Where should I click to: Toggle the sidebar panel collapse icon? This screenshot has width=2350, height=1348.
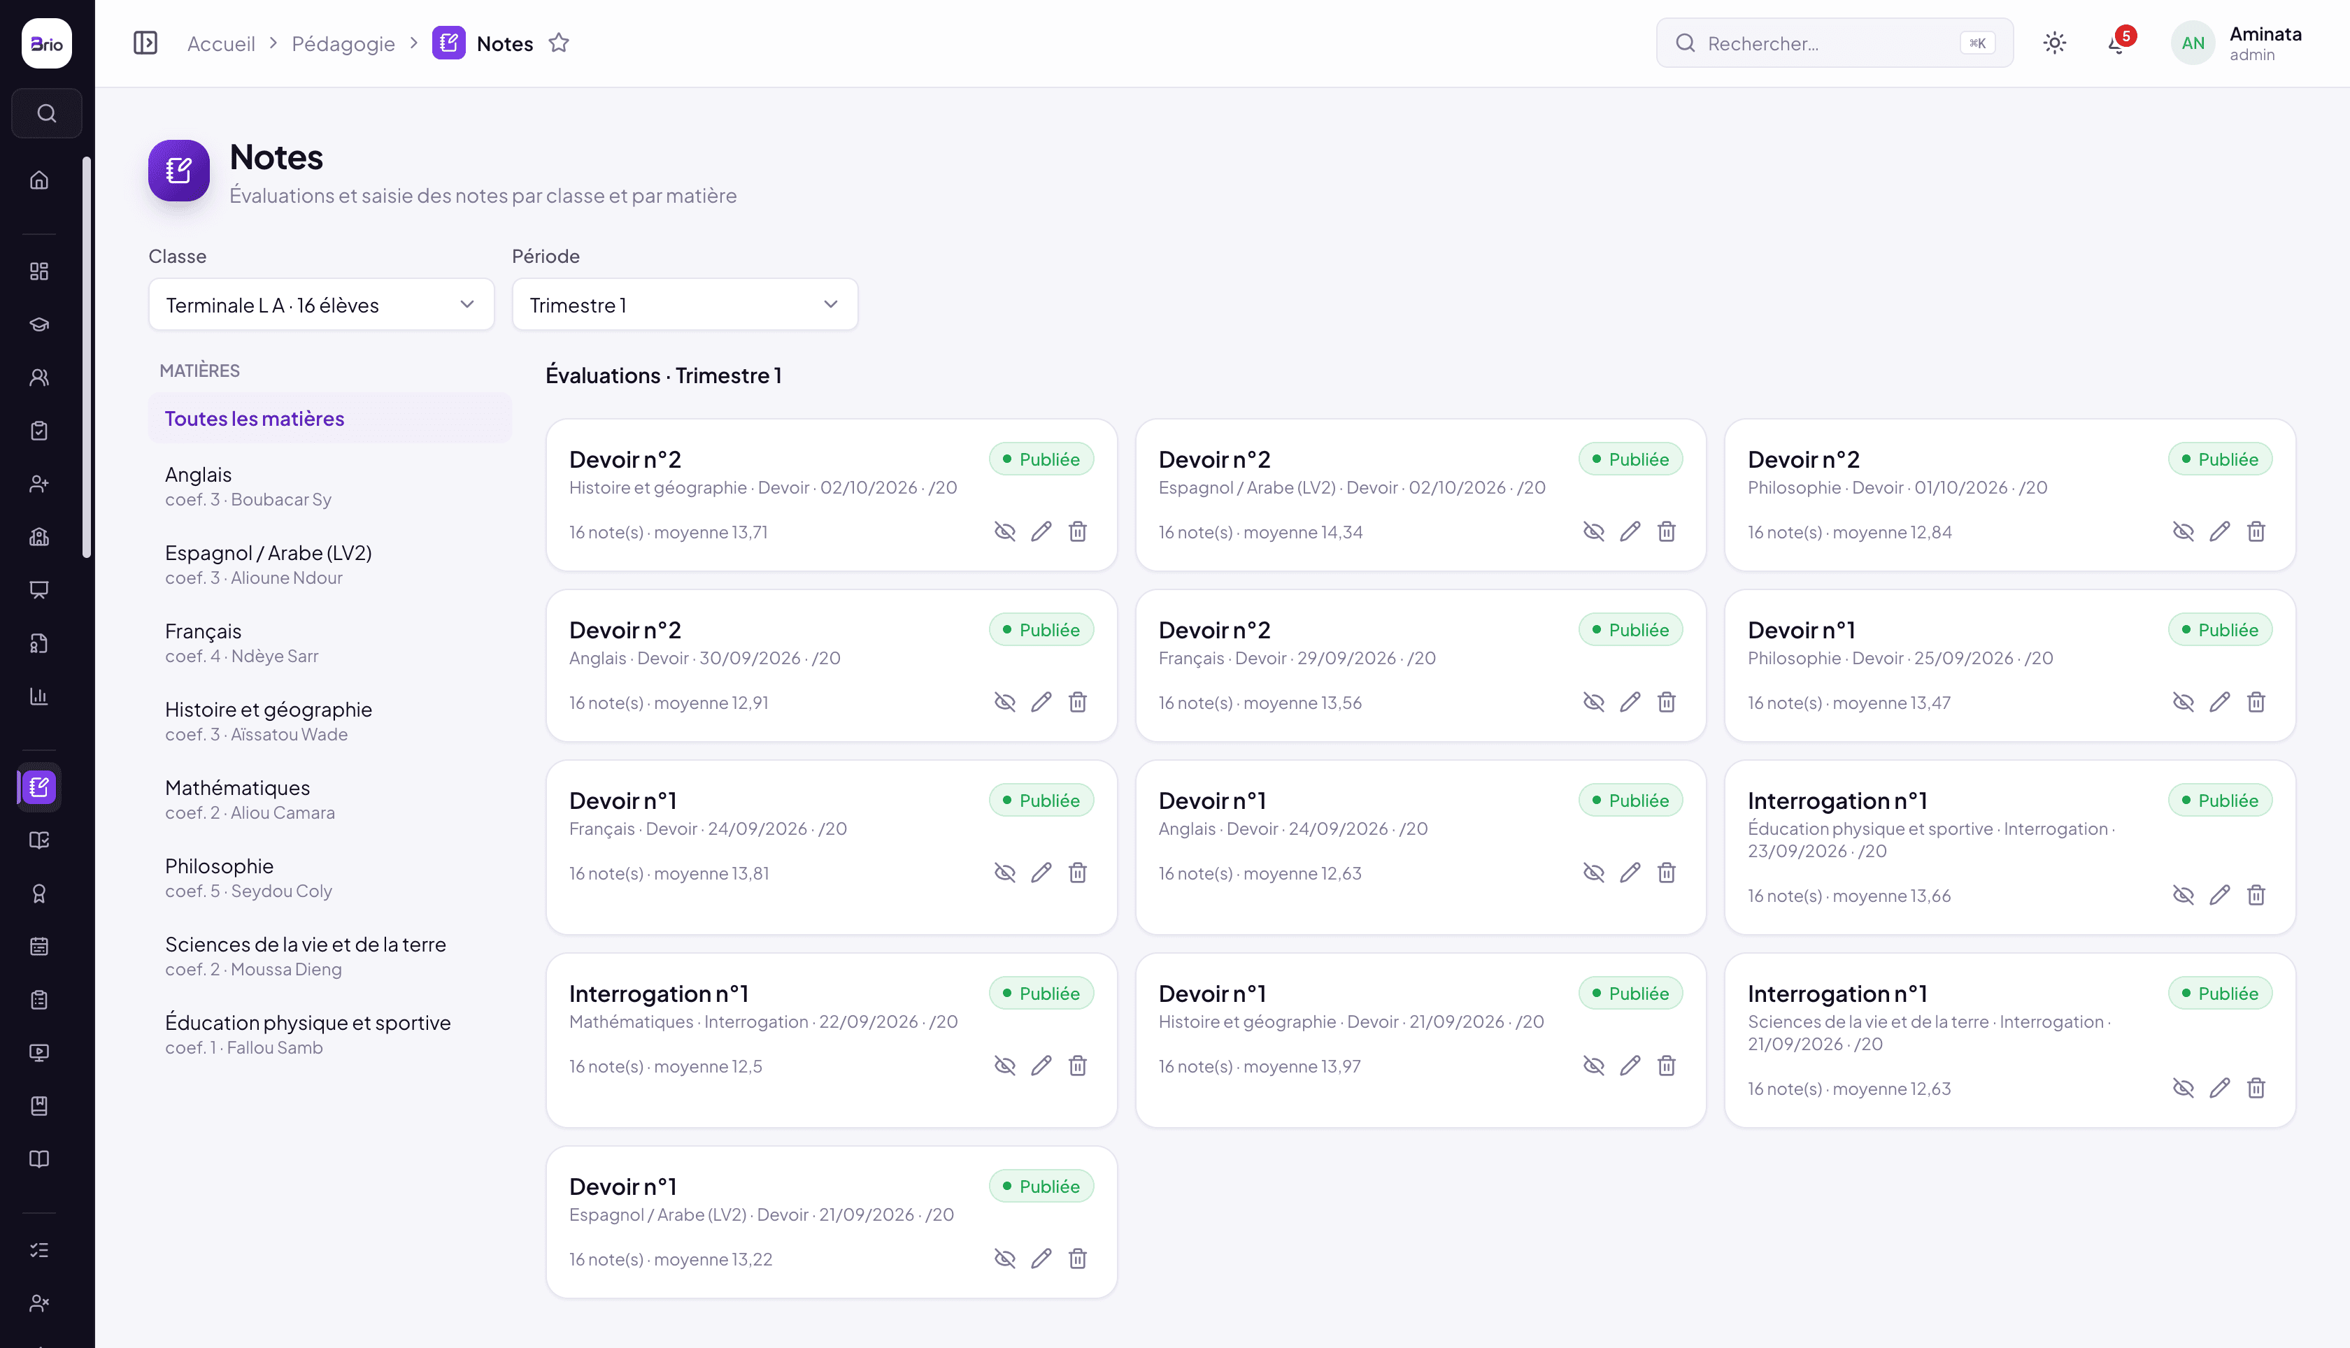click(x=145, y=43)
